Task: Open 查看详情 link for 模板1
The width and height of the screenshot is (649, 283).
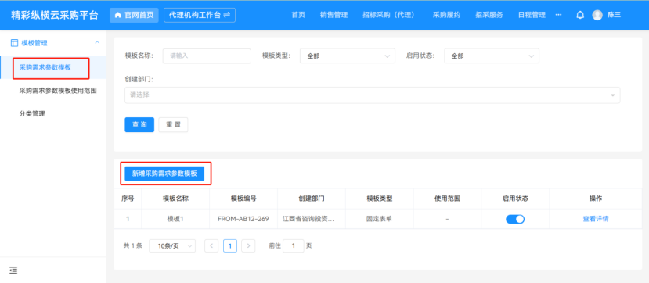Action: point(596,219)
